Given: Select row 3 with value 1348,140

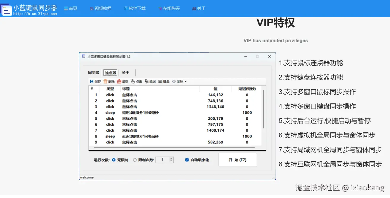Looking at the screenshot, I should 175,107.
